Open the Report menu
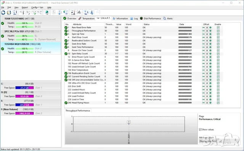The image size is (244, 151). [25, 8]
